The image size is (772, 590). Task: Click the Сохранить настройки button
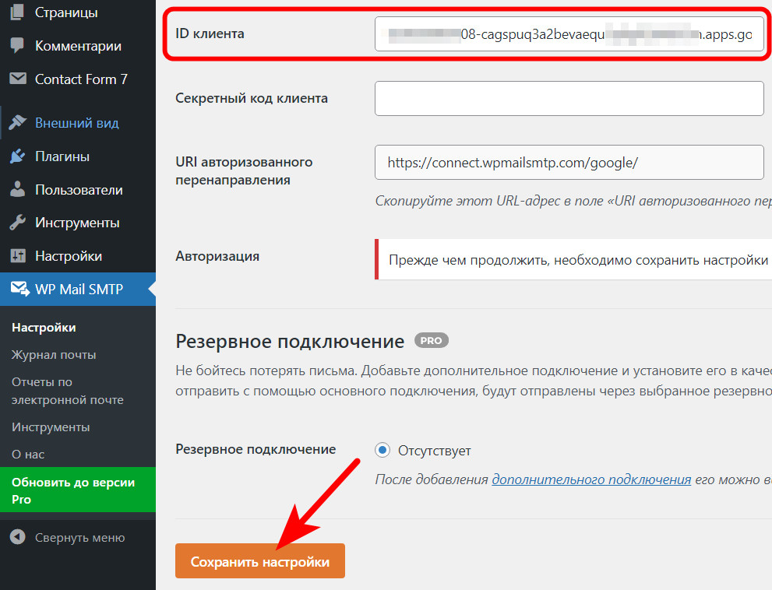coord(260,561)
